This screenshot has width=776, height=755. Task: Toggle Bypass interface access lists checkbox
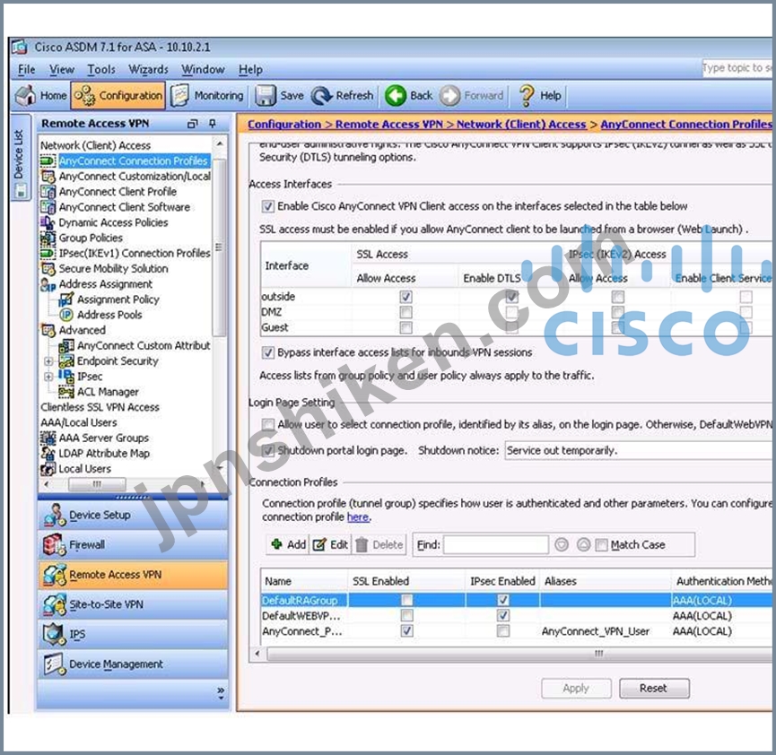coord(267,352)
